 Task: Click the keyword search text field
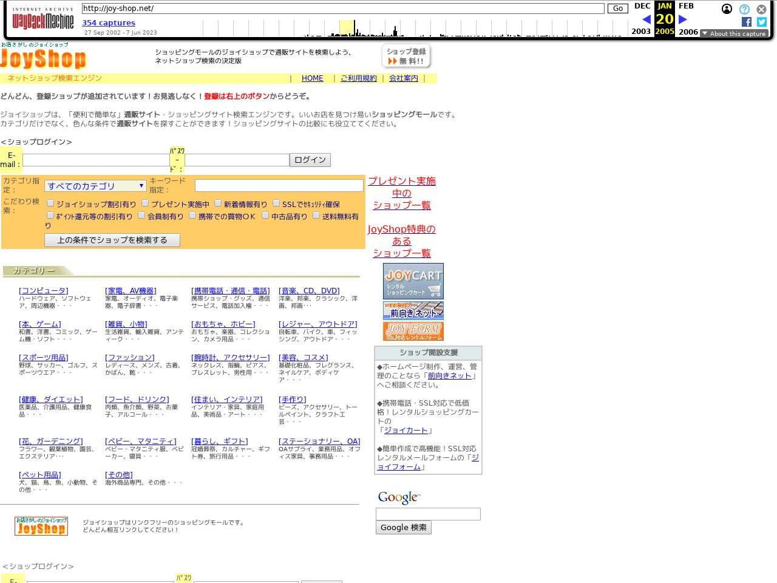click(279, 186)
